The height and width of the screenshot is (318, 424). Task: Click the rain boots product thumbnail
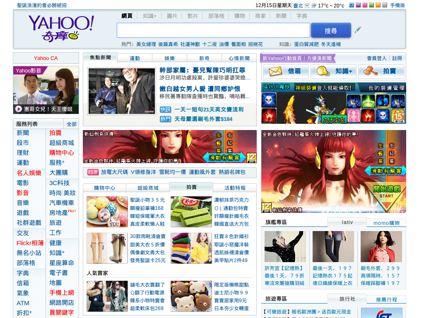coord(107,248)
